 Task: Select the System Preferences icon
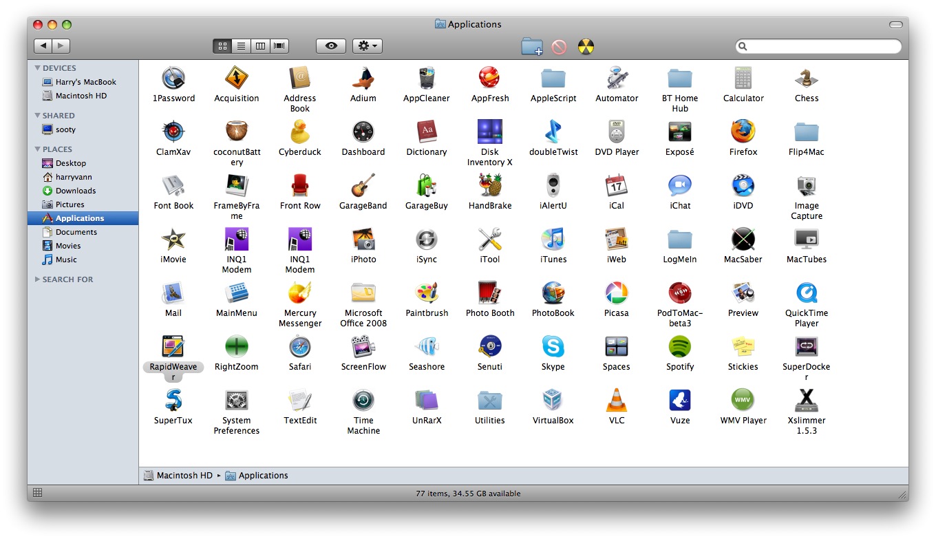pyautogui.click(x=237, y=400)
